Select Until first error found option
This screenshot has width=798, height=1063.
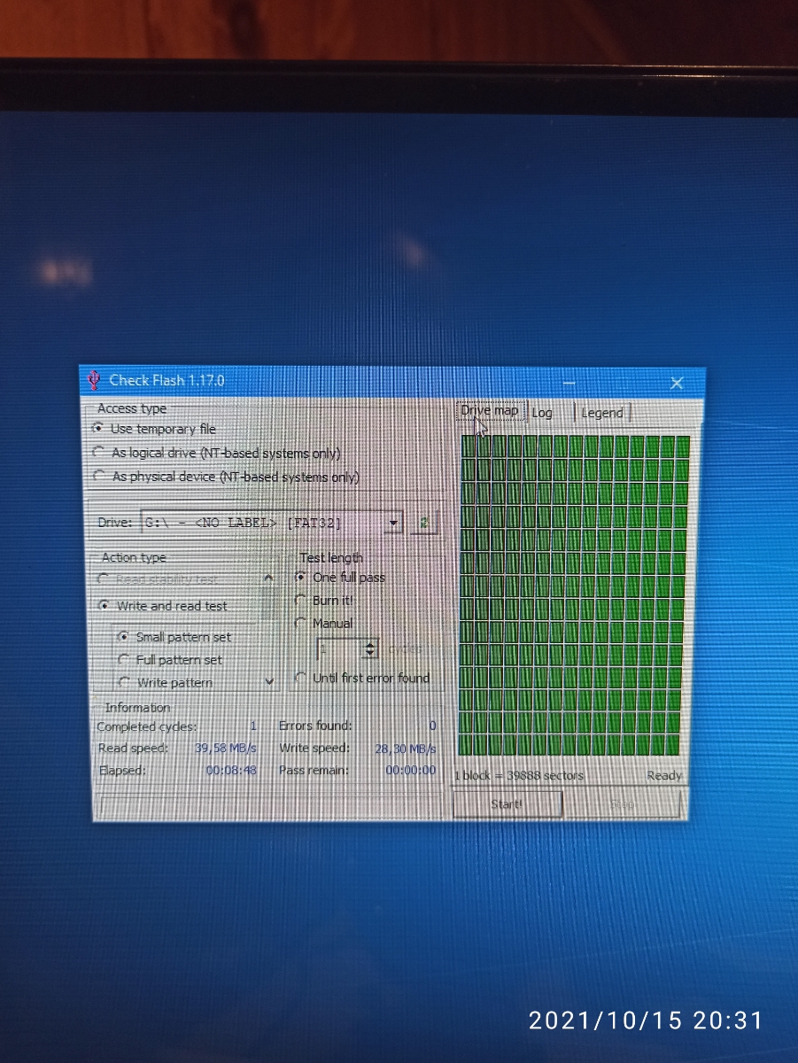click(x=301, y=678)
